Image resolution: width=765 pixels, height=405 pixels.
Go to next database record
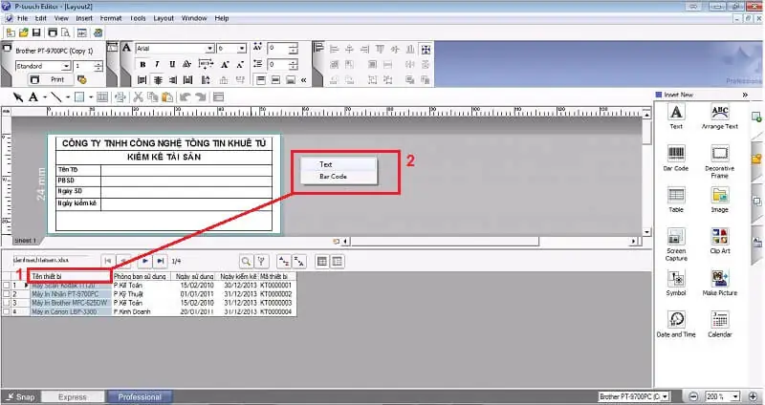click(x=145, y=261)
